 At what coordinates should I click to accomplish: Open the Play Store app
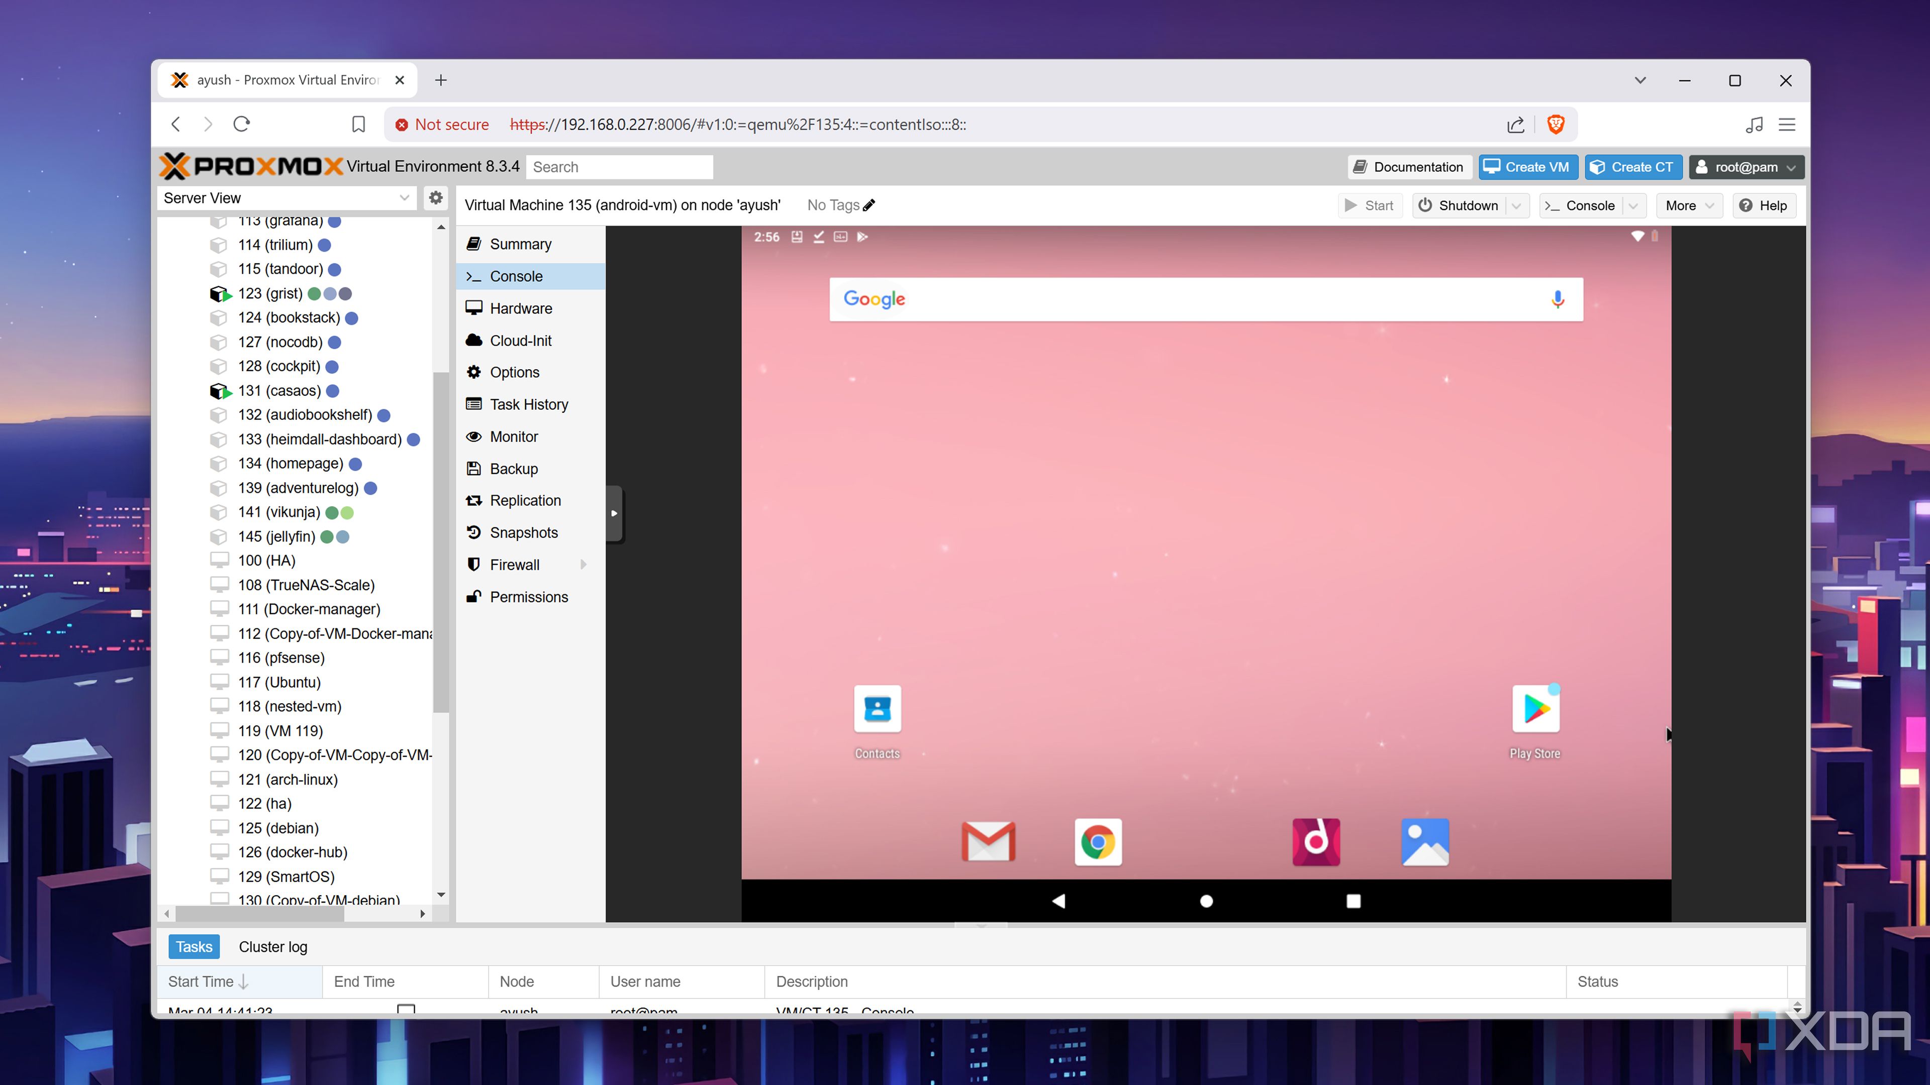point(1535,709)
